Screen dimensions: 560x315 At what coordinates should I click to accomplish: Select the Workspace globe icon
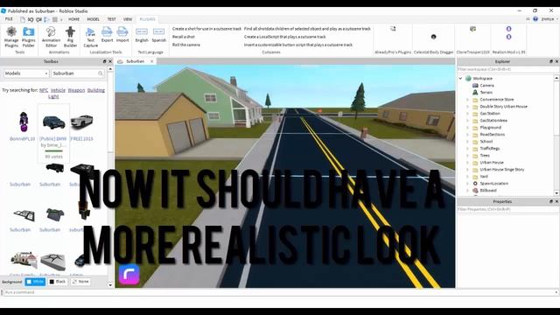point(468,78)
